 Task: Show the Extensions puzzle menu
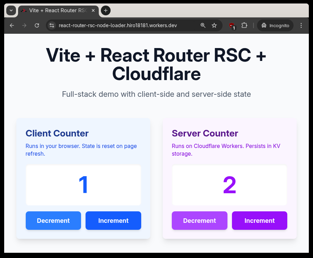[244, 25]
